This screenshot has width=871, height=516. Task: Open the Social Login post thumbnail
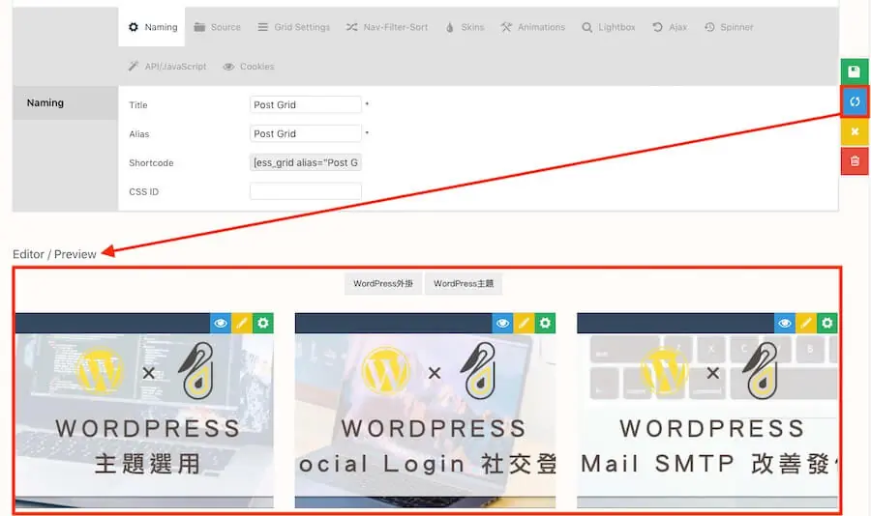pyautogui.click(x=425, y=420)
